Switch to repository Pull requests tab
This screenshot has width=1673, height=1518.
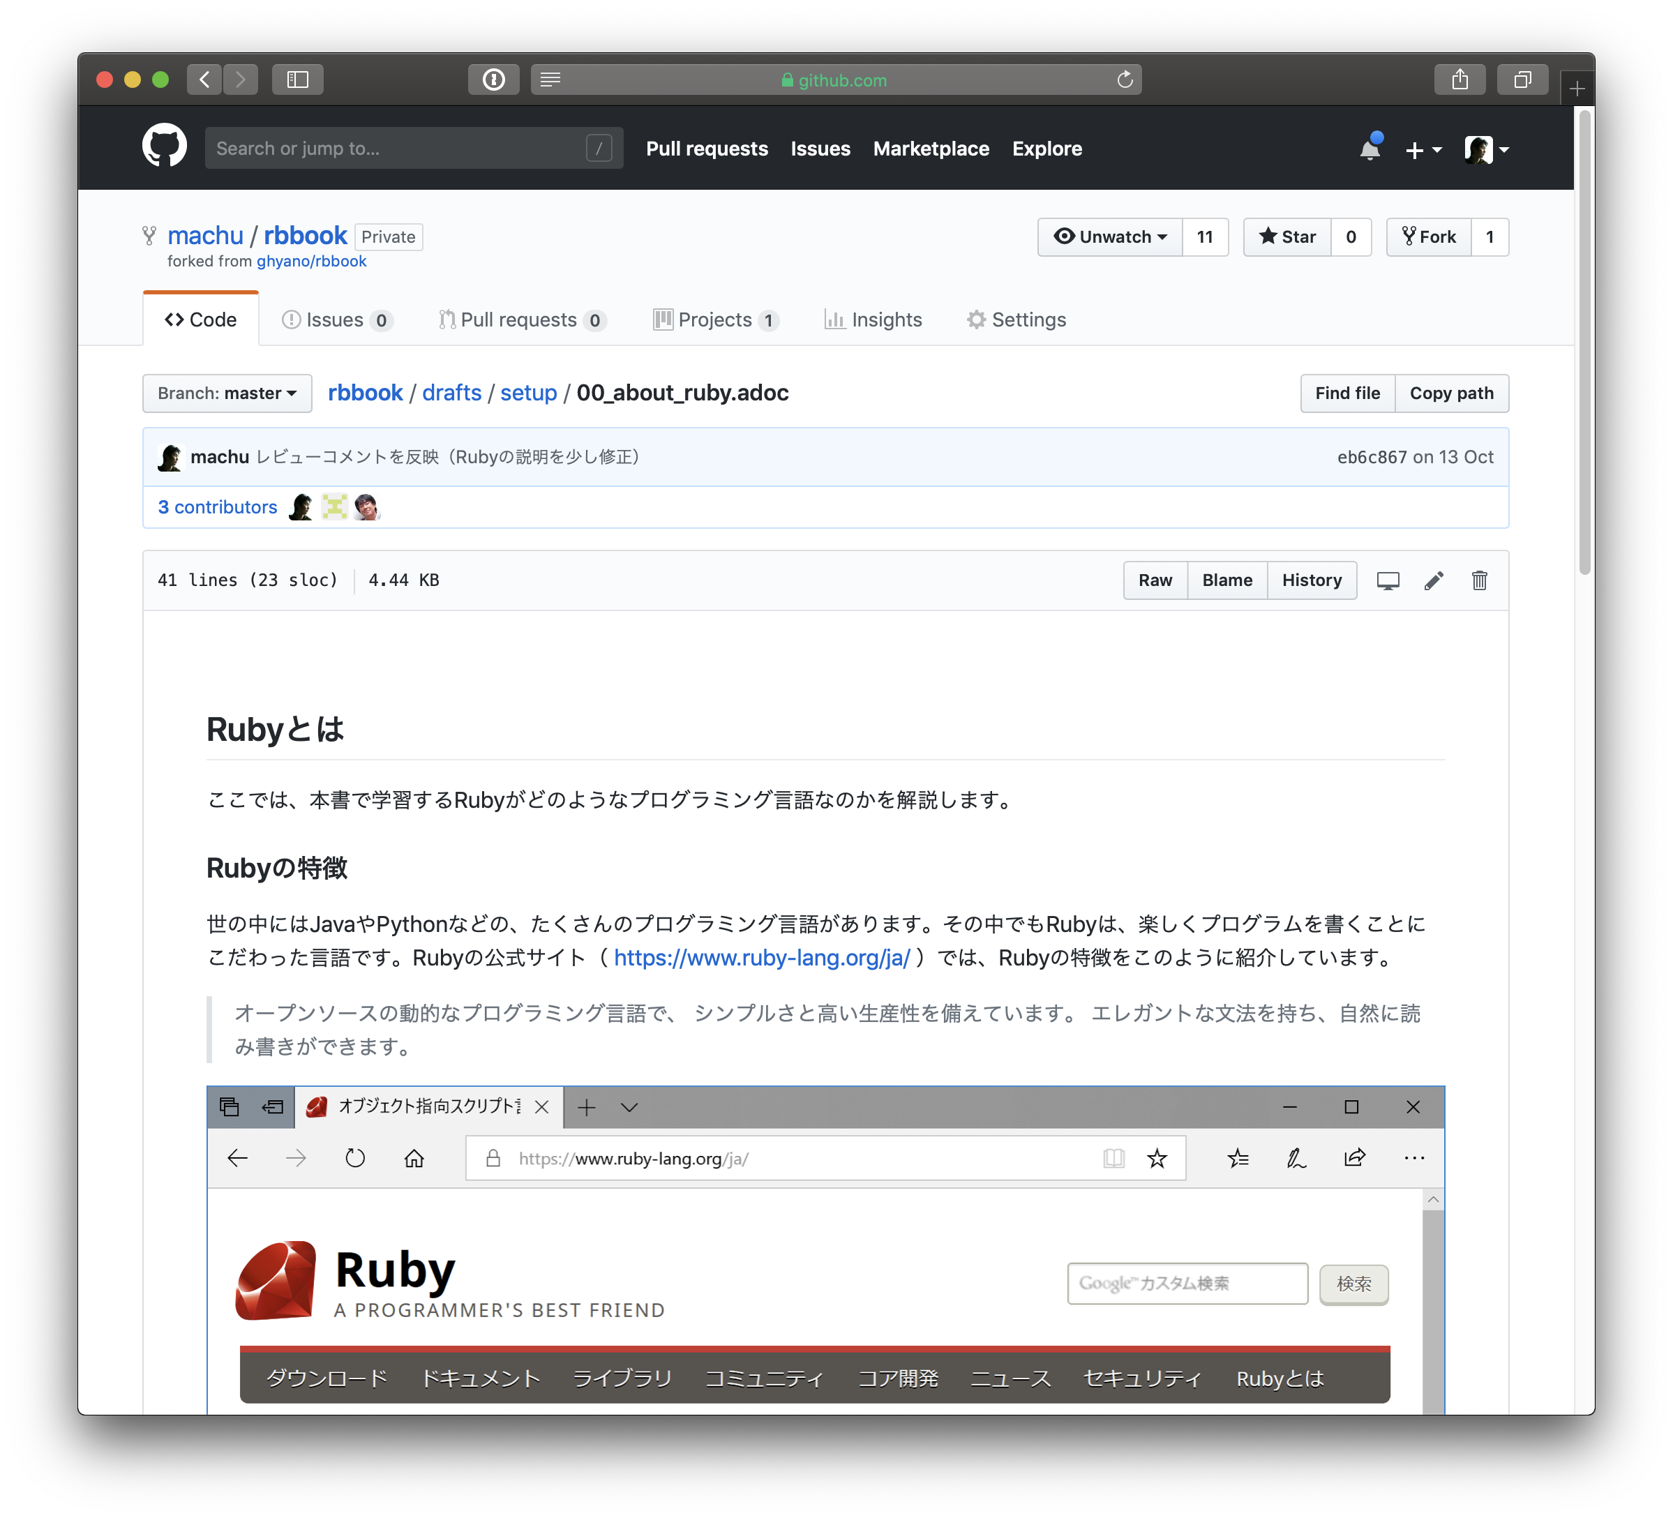pyautogui.click(x=523, y=320)
